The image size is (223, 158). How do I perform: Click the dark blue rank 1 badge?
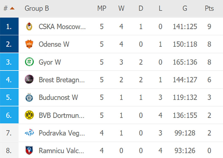point(9,26)
